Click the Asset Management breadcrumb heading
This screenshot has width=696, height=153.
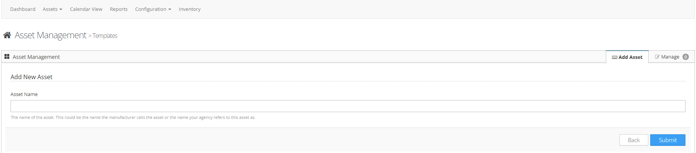50,35
